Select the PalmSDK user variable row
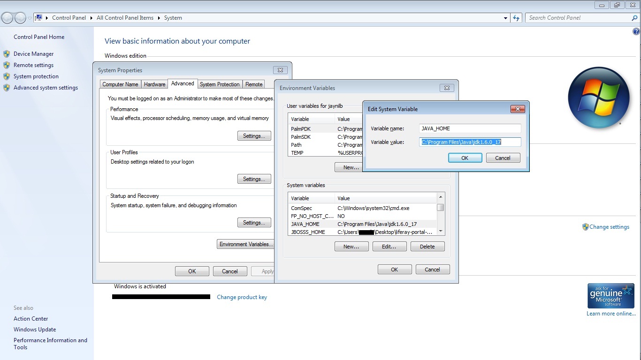Viewport: 641px width, 360px height. pyautogui.click(x=325, y=137)
